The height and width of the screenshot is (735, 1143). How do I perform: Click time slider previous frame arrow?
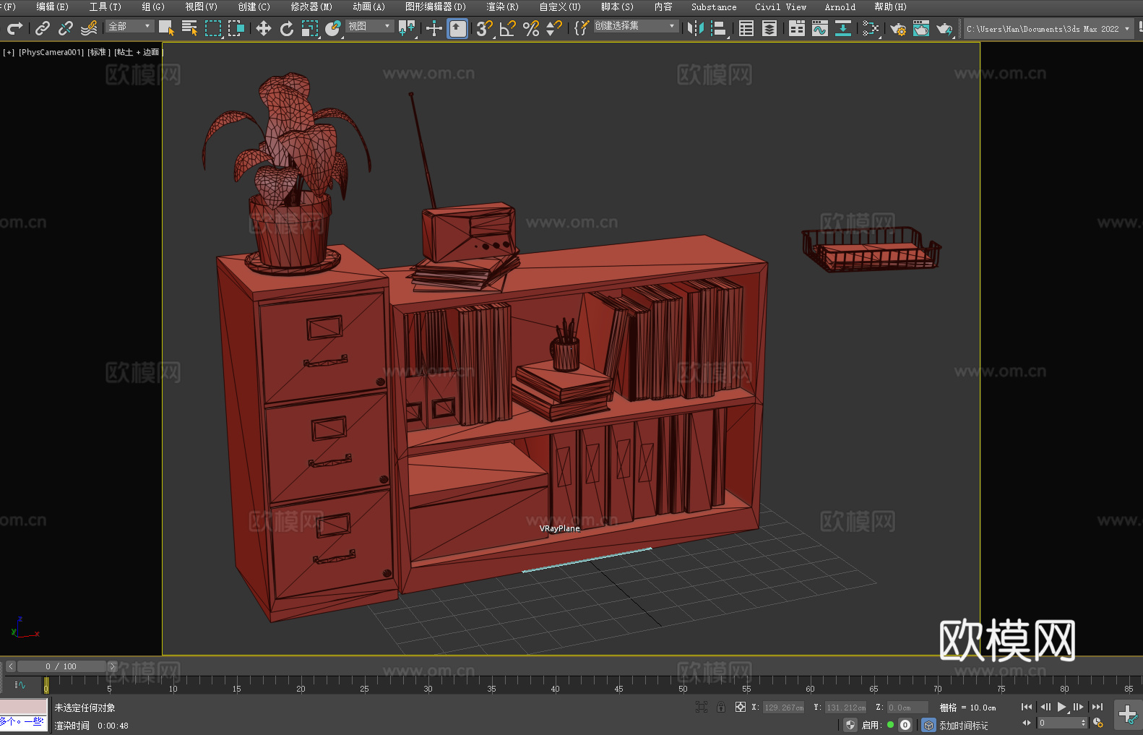(x=11, y=666)
